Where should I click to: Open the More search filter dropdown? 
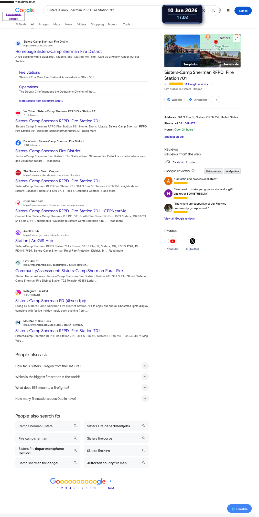[113, 24]
